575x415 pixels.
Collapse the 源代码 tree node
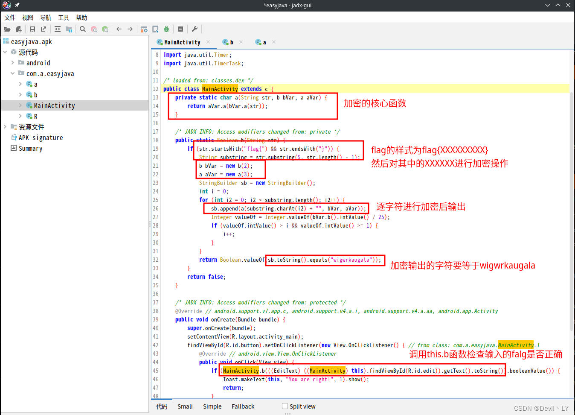coord(5,52)
